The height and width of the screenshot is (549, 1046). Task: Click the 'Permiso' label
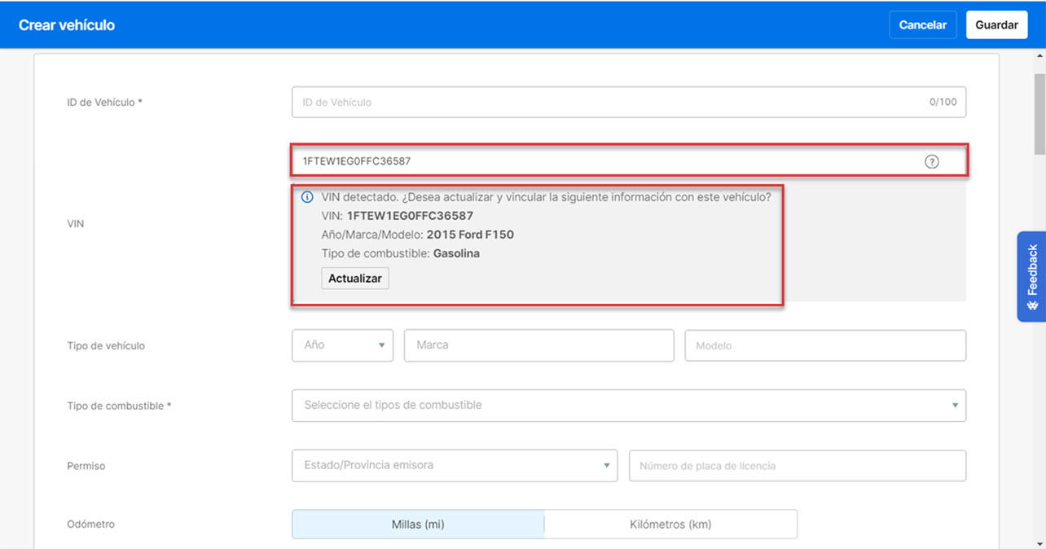[86, 466]
